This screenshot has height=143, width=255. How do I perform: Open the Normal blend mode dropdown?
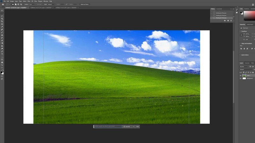click(x=246, y=69)
